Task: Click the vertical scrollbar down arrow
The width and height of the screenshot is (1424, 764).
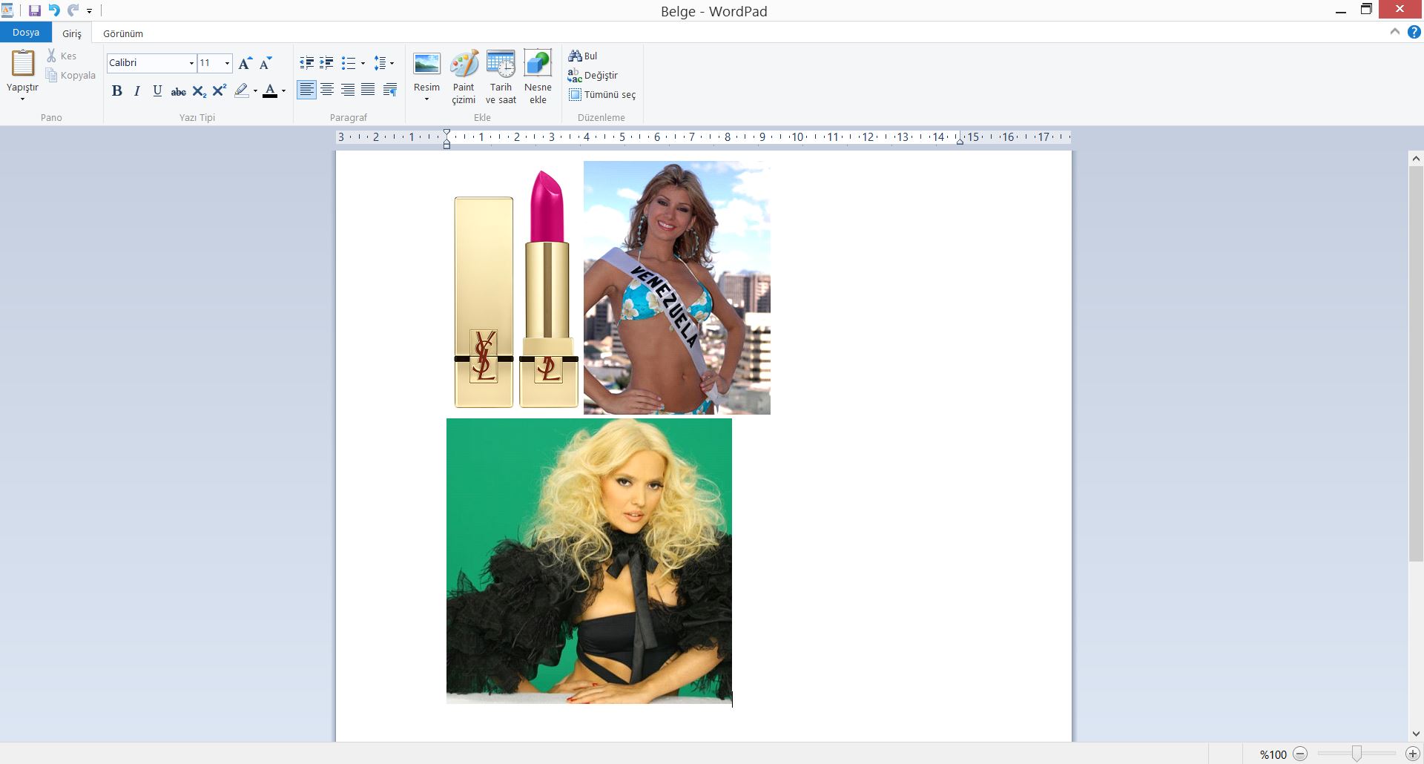Action: coord(1416,734)
